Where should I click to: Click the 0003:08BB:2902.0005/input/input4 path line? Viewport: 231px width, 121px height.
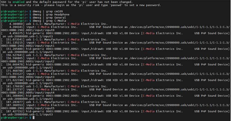tap(27, 93)
